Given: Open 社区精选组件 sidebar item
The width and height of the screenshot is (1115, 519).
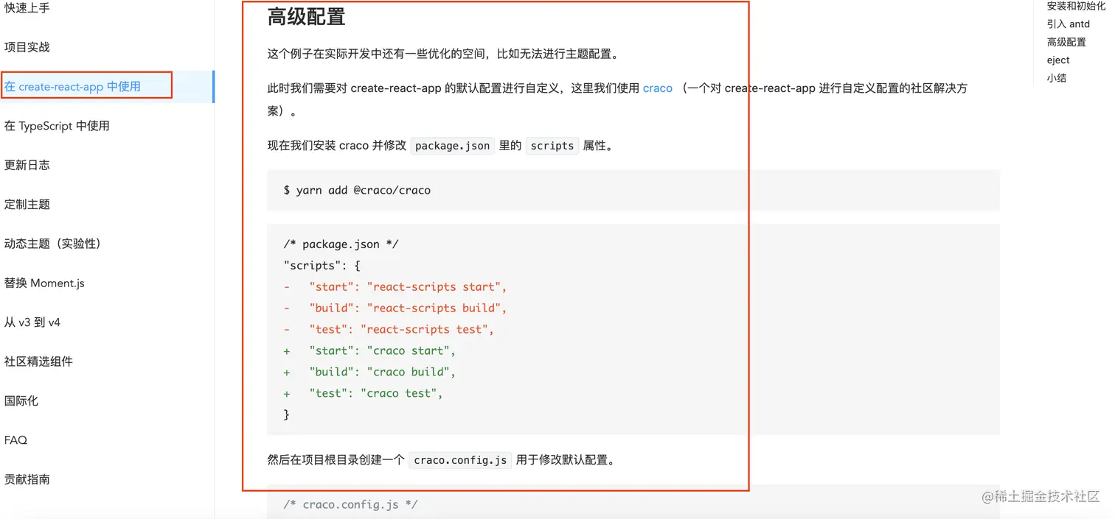Looking at the screenshot, I should tap(38, 361).
